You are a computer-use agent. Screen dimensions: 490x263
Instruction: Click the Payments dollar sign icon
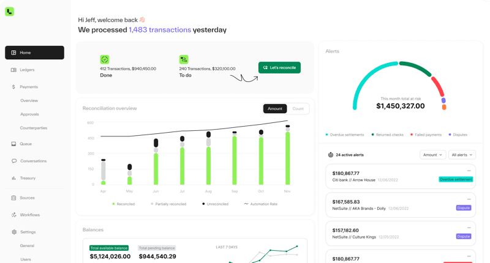click(x=13, y=87)
